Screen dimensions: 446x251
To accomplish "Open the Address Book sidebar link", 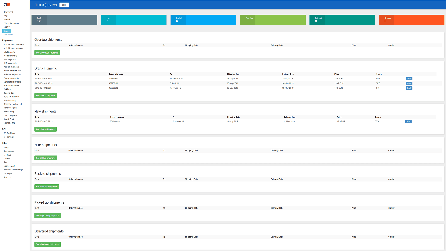I will [9, 166].
